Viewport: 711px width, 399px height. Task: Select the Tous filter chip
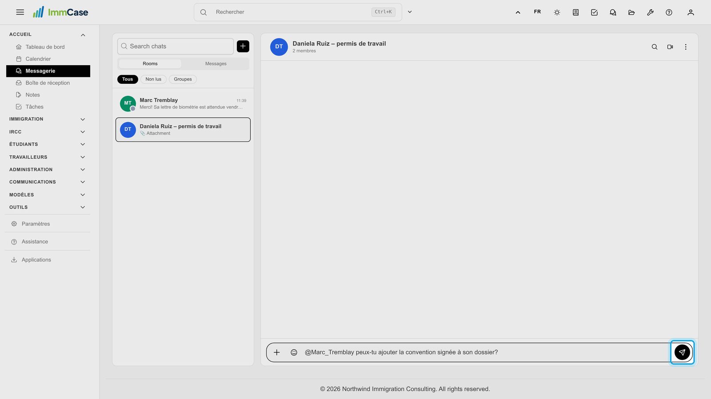click(x=128, y=79)
